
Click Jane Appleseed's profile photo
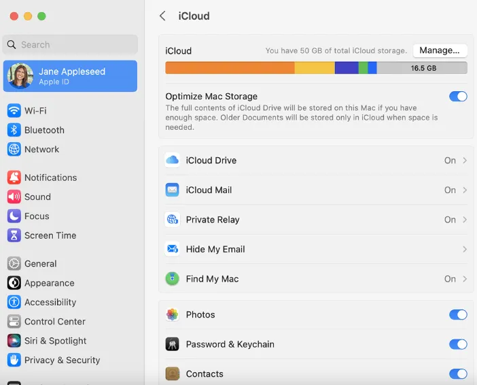(x=20, y=76)
